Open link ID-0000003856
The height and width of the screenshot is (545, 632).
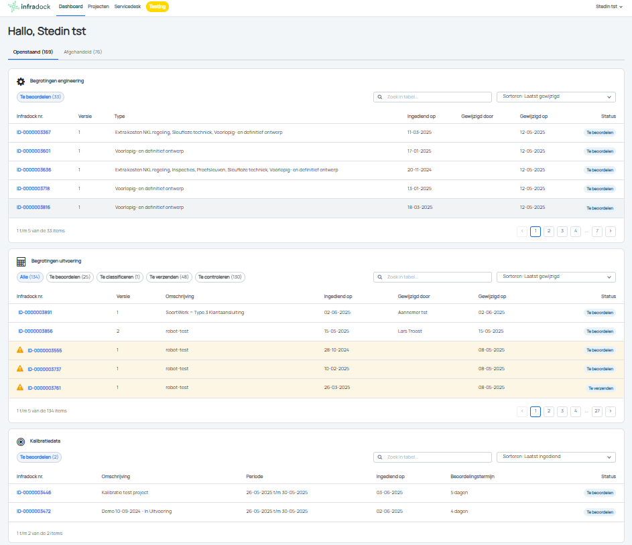pyautogui.click(x=36, y=331)
